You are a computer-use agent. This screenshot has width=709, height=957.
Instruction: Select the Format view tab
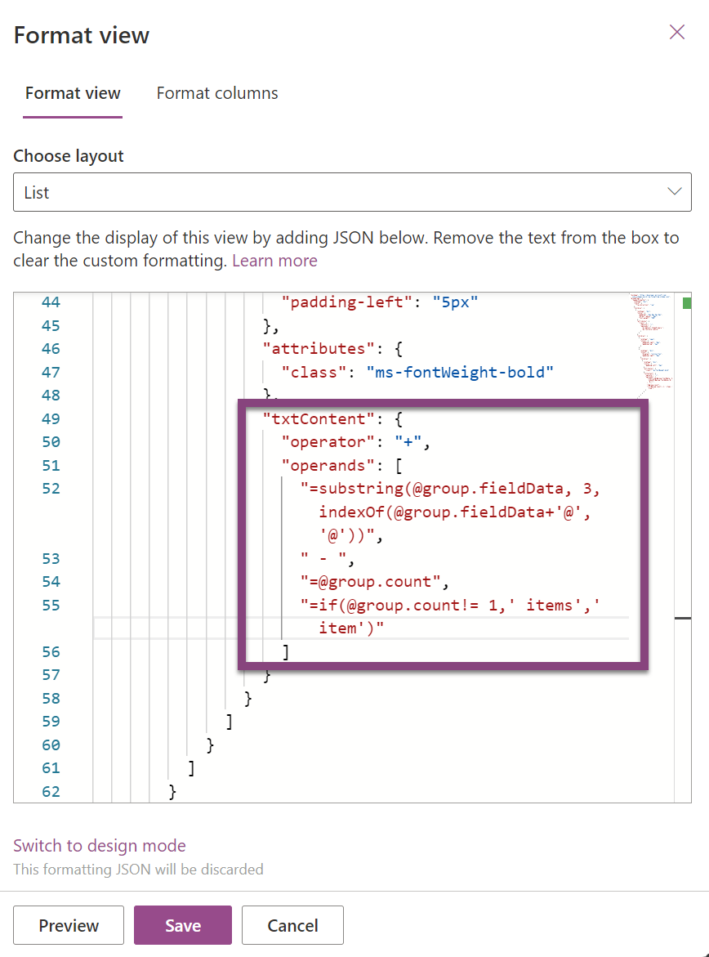click(x=72, y=93)
